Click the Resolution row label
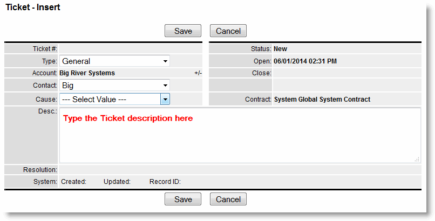 (x=40, y=170)
